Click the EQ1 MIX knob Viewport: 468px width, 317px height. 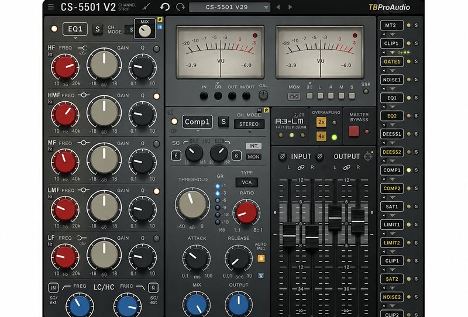(x=145, y=31)
